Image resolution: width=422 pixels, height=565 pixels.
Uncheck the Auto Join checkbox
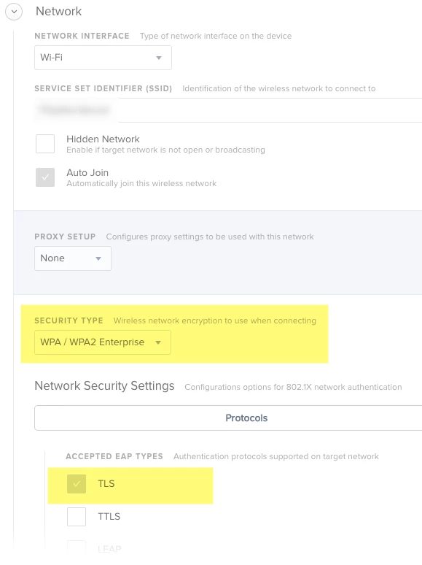[45, 177]
